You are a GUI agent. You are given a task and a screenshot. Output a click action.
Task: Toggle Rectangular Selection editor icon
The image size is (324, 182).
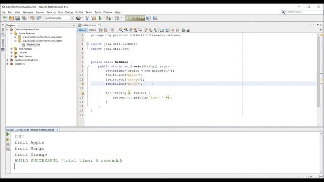[x=140, y=30]
